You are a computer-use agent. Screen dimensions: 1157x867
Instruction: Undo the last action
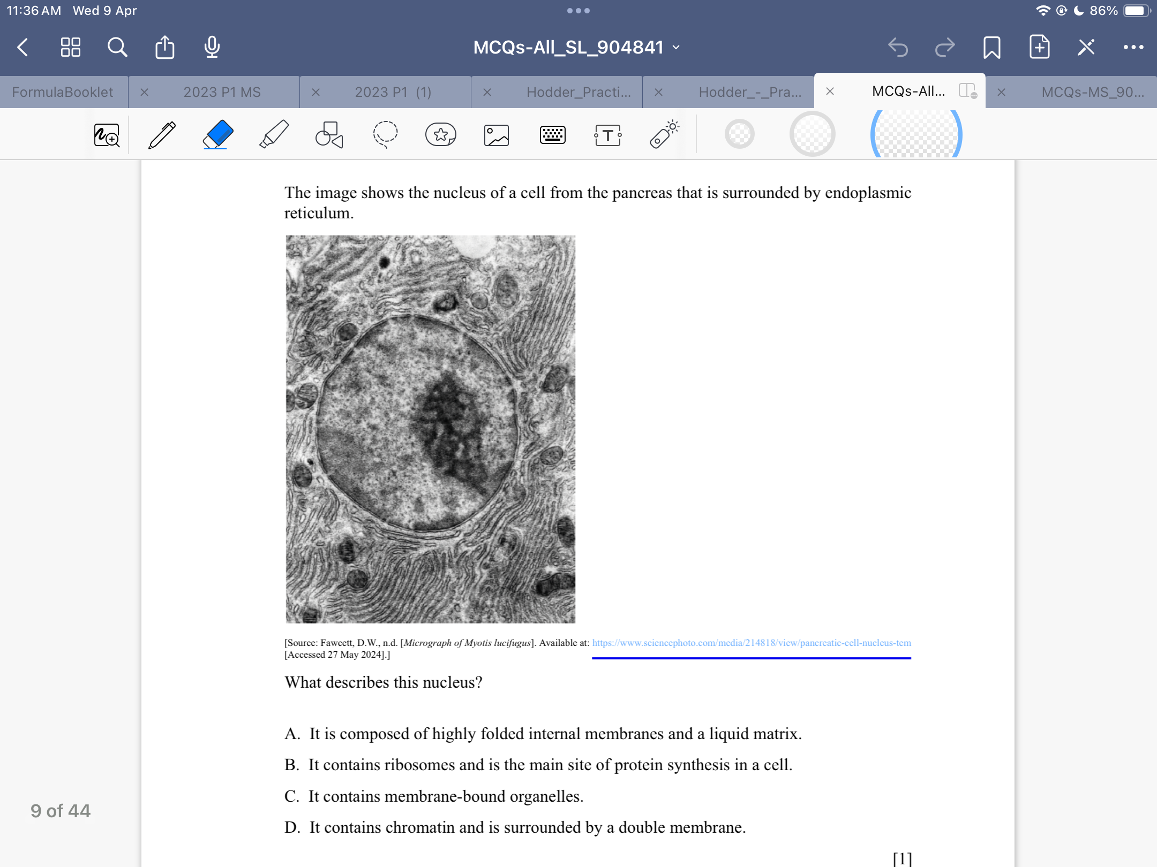pos(898,47)
